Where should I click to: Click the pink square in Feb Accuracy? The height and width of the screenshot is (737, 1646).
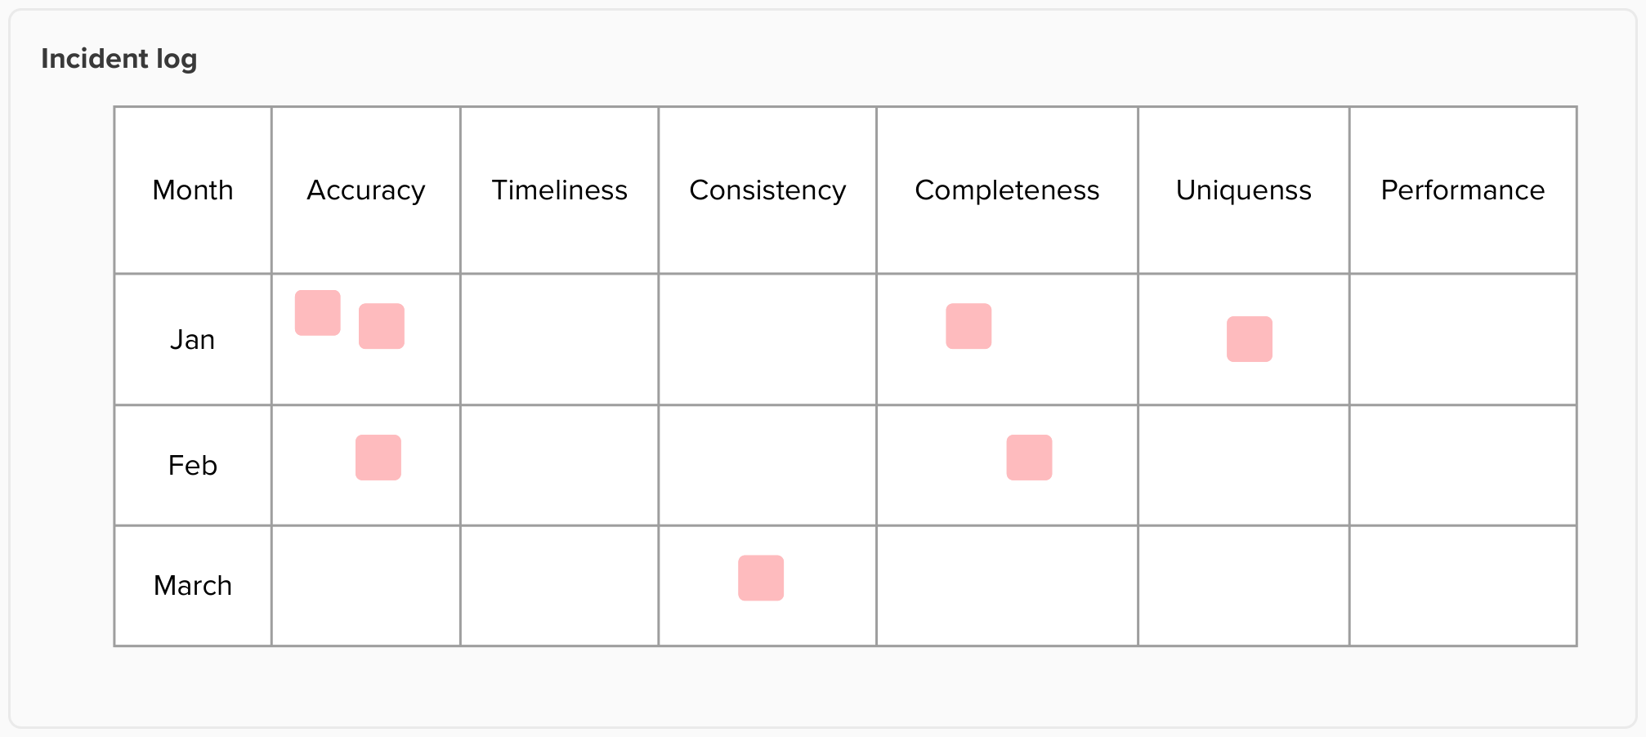pyautogui.click(x=378, y=458)
